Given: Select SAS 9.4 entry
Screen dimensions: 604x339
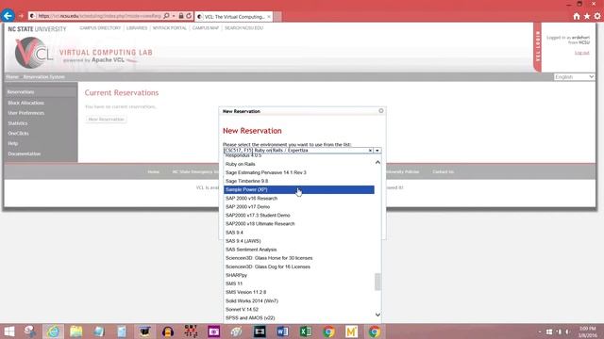Looking at the screenshot, I should (299, 233).
